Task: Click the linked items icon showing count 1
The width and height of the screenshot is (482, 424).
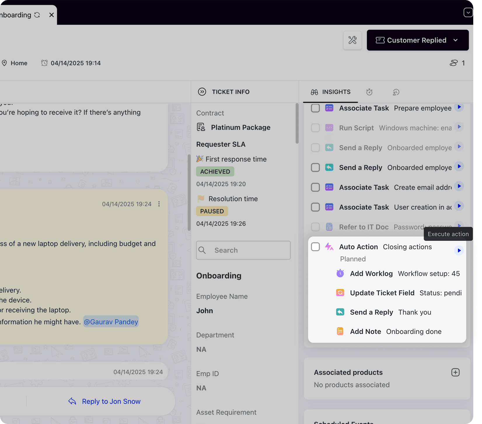Action: pos(454,63)
